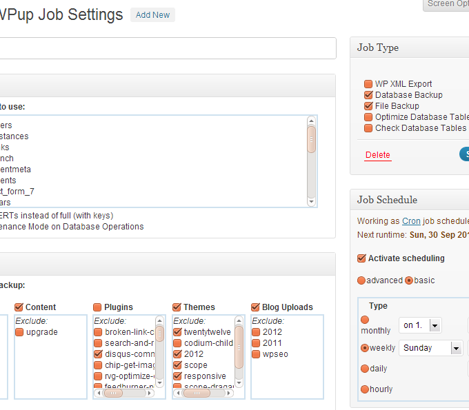Select the monthly schedule type

365,320
